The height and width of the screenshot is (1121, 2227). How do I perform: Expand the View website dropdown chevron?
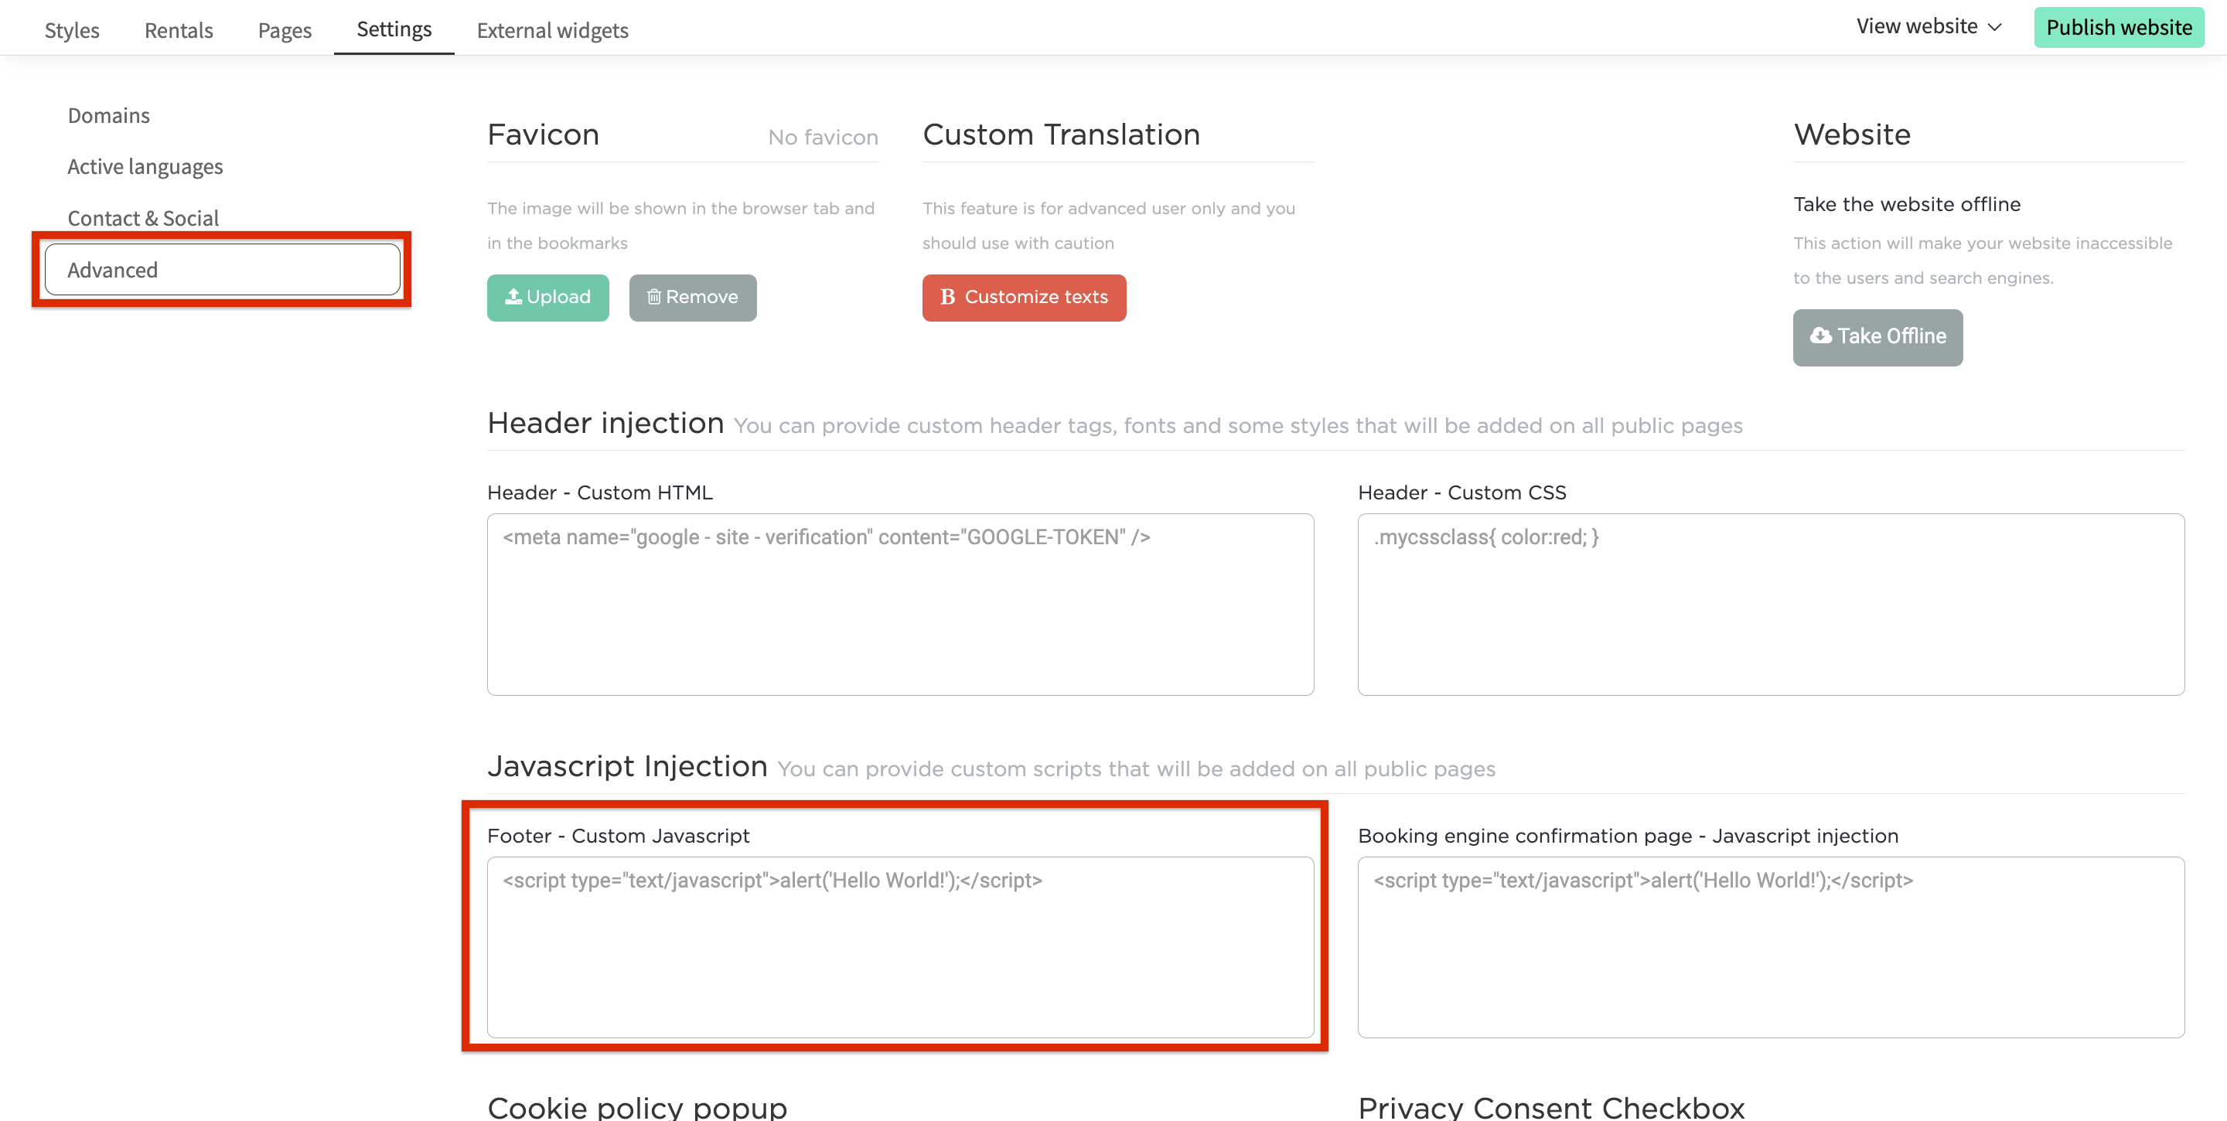tap(1995, 28)
